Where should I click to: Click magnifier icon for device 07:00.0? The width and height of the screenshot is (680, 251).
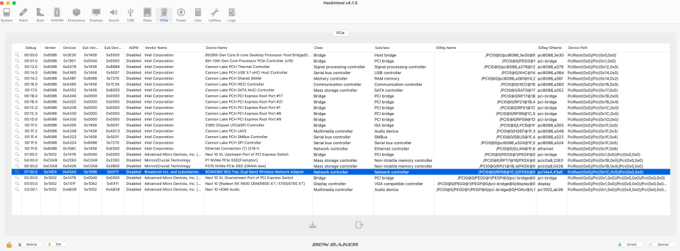click(17, 171)
